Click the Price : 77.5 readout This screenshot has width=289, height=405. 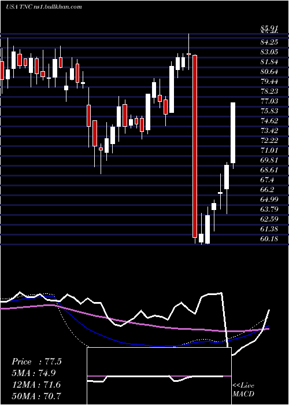coord(36,362)
